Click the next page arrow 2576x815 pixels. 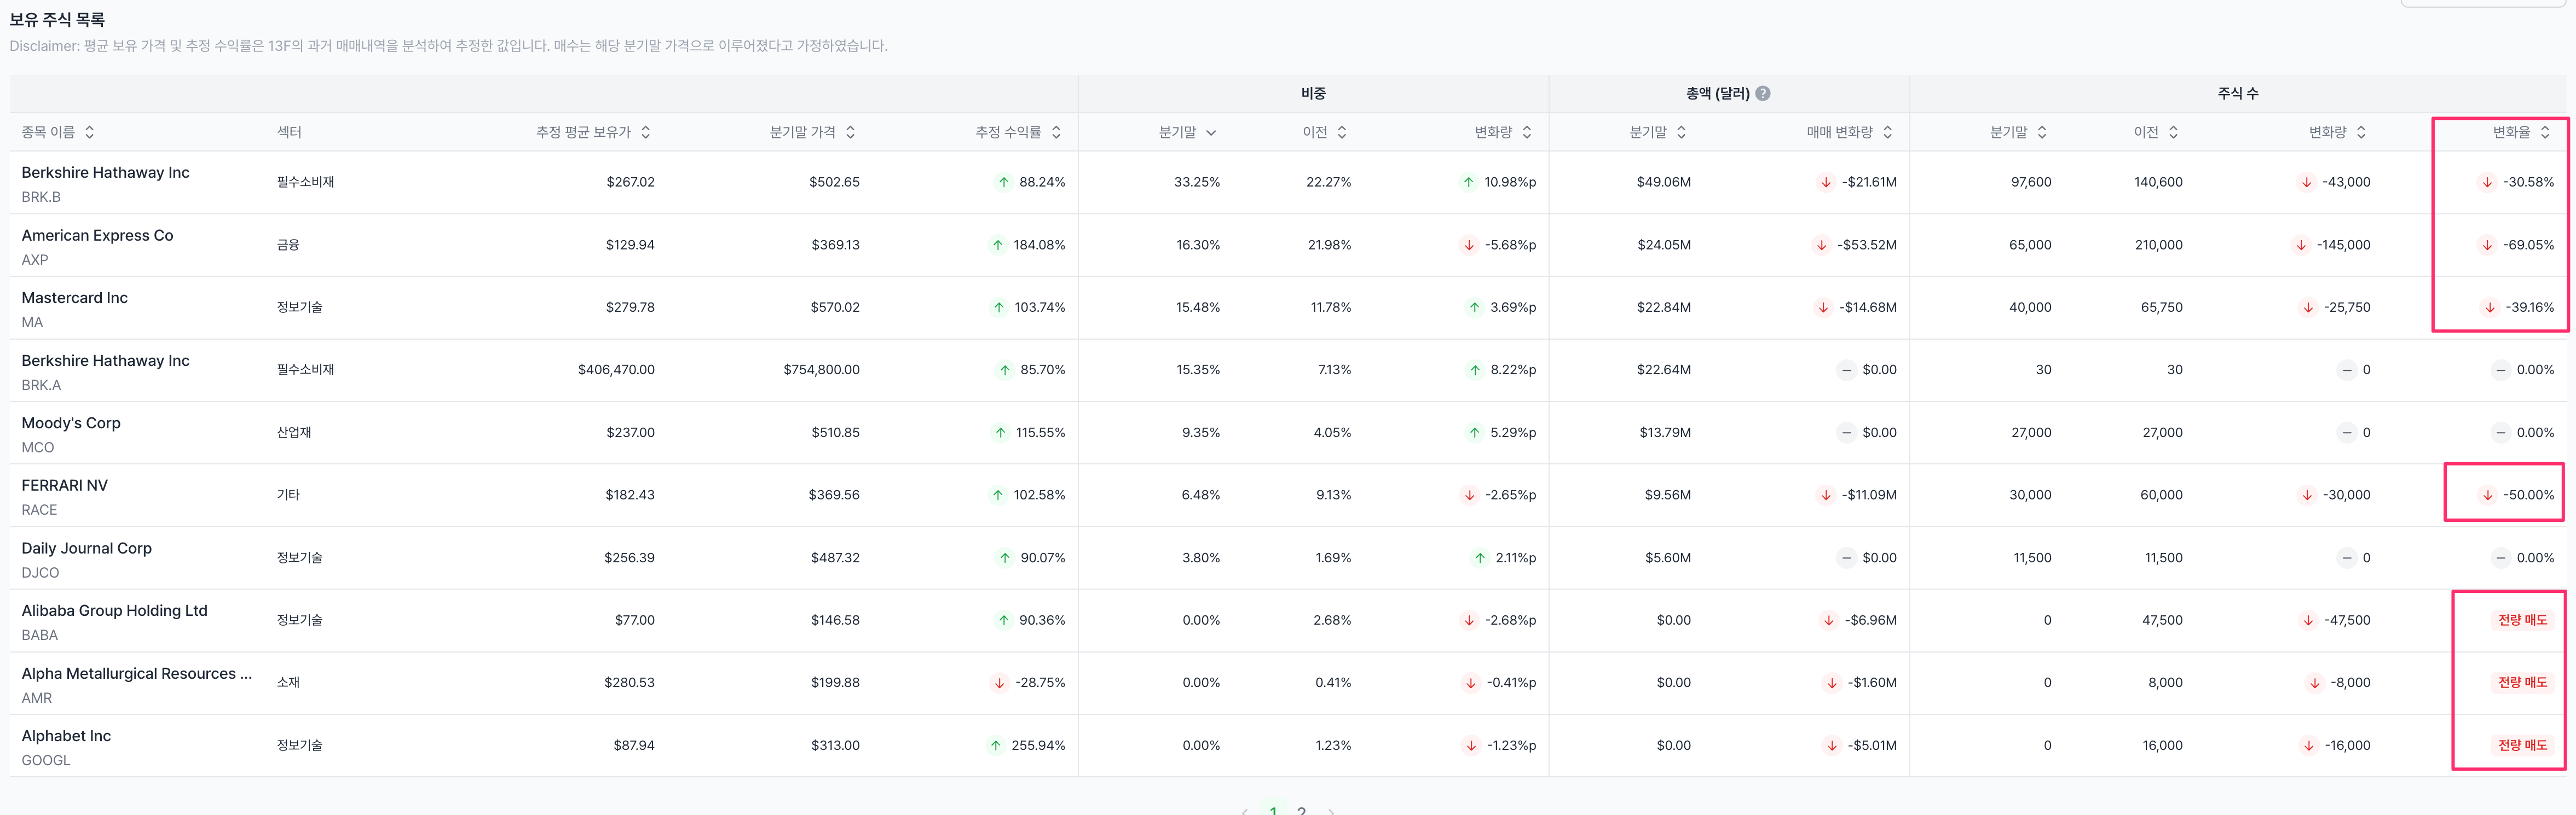pos(1331,810)
